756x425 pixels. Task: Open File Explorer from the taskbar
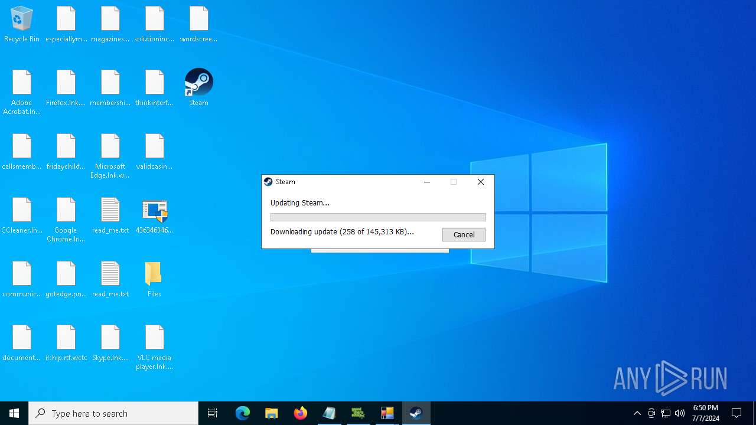click(x=272, y=413)
